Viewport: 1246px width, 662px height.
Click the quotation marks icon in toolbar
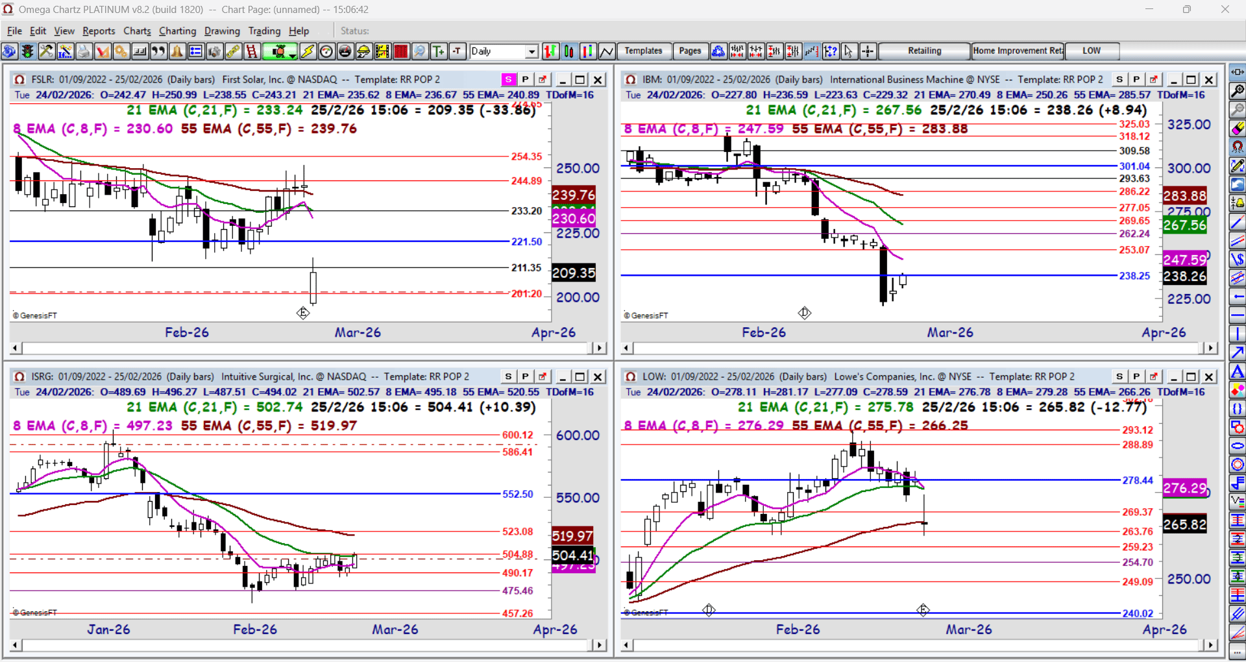[158, 51]
